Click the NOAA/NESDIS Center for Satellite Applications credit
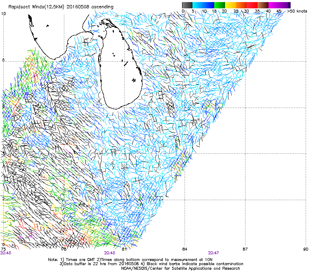The image size is (309, 271). click(180, 268)
